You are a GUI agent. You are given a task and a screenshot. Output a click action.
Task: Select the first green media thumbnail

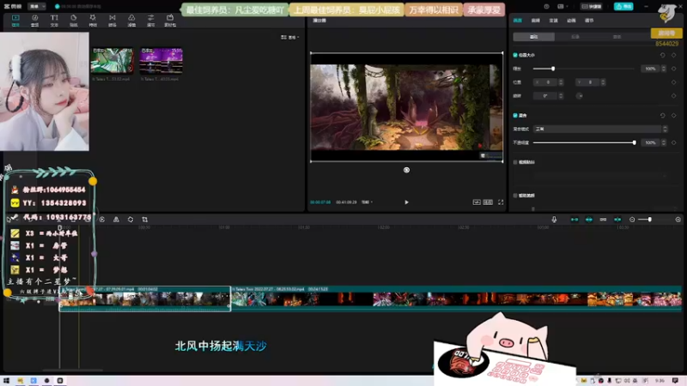coord(112,60)
